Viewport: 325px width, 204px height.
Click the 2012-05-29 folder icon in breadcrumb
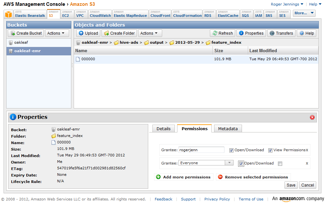[x=172, y=43]
